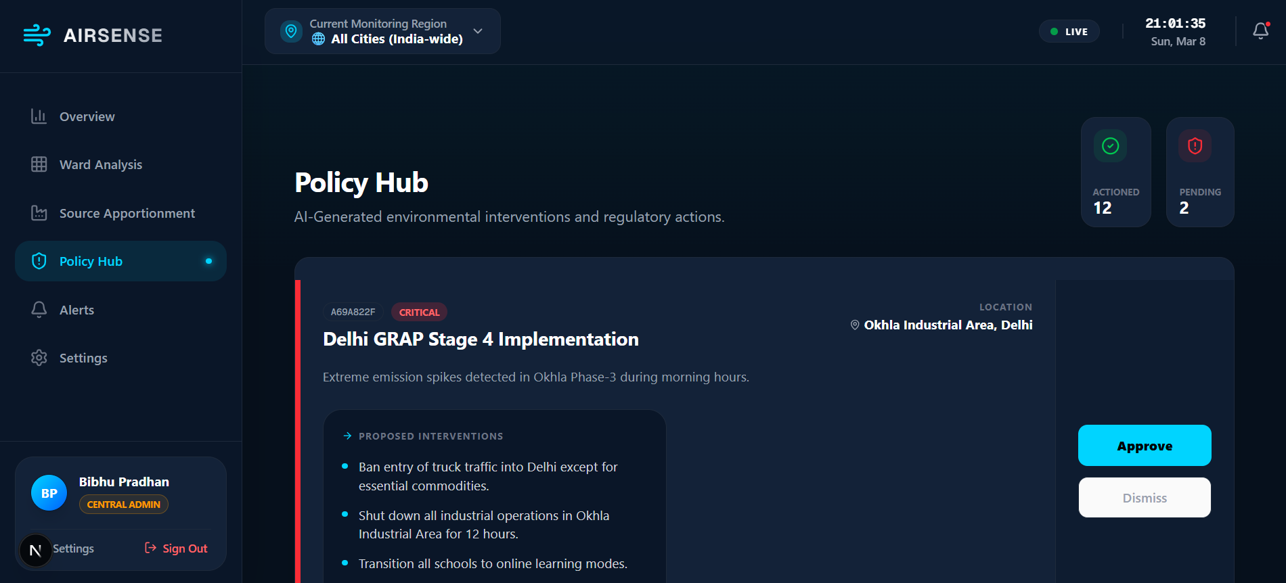Click the arrow icon beside Proposed Interventions
Image resolution: width=1286 pixels, height=583 pixels.
point(347,436)
